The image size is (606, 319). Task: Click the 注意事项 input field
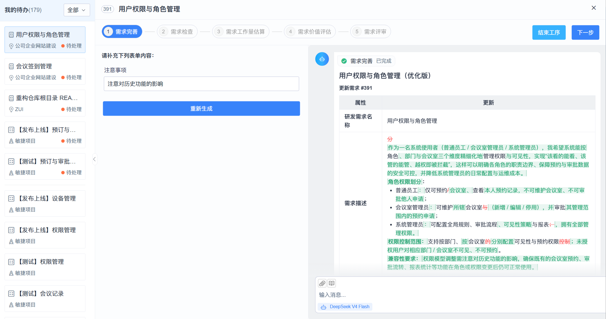click(x=201, y=84)
